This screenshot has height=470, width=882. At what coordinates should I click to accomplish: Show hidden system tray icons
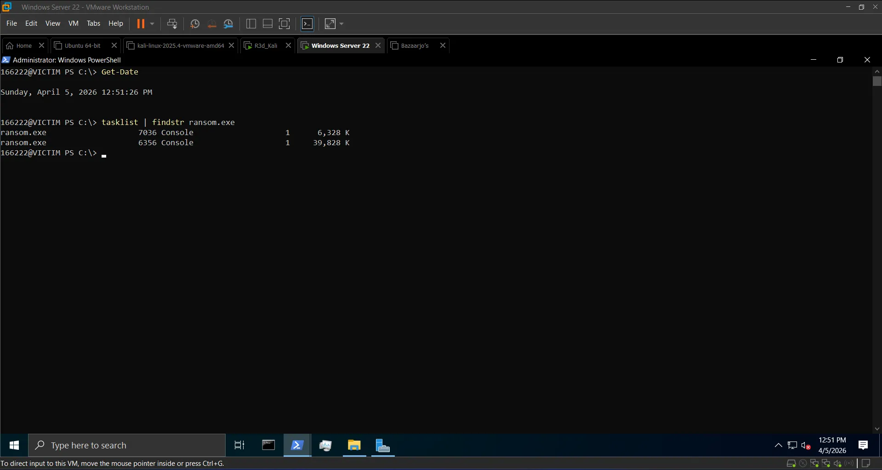779,445
